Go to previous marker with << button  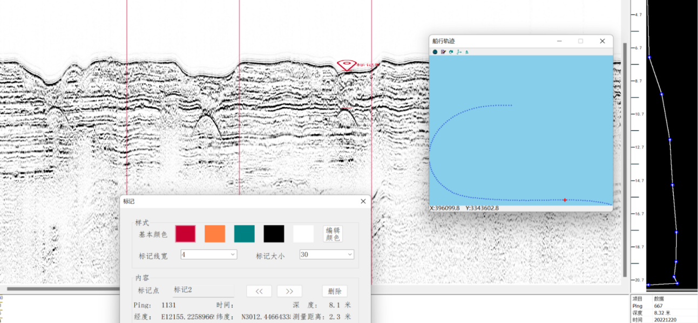[259, 291]
